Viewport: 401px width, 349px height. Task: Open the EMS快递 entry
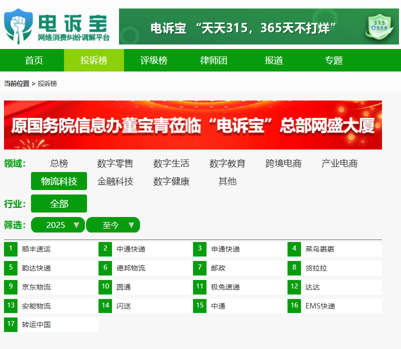tap(320, 306)
